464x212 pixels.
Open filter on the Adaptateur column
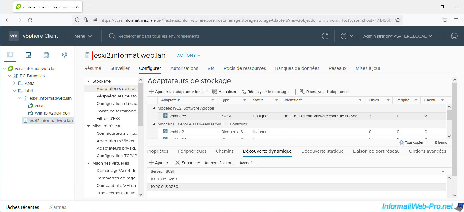(213, 100)
